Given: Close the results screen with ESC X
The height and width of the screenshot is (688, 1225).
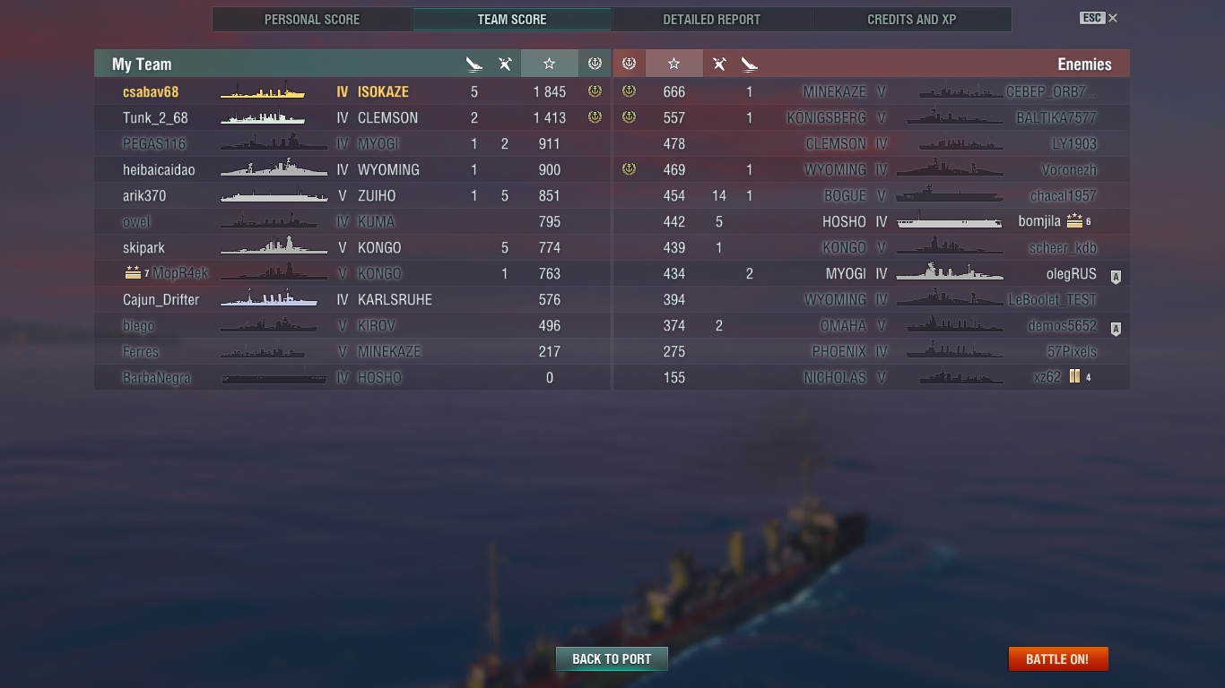Looking at the screenshot, I should 1099,18.
